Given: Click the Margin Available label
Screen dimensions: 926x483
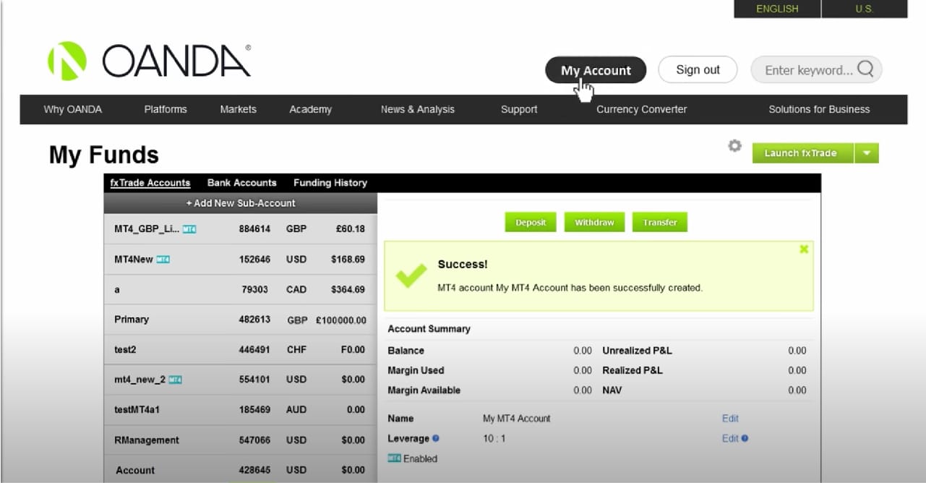Looking at the screenshot, I should (x=424, y=390).
